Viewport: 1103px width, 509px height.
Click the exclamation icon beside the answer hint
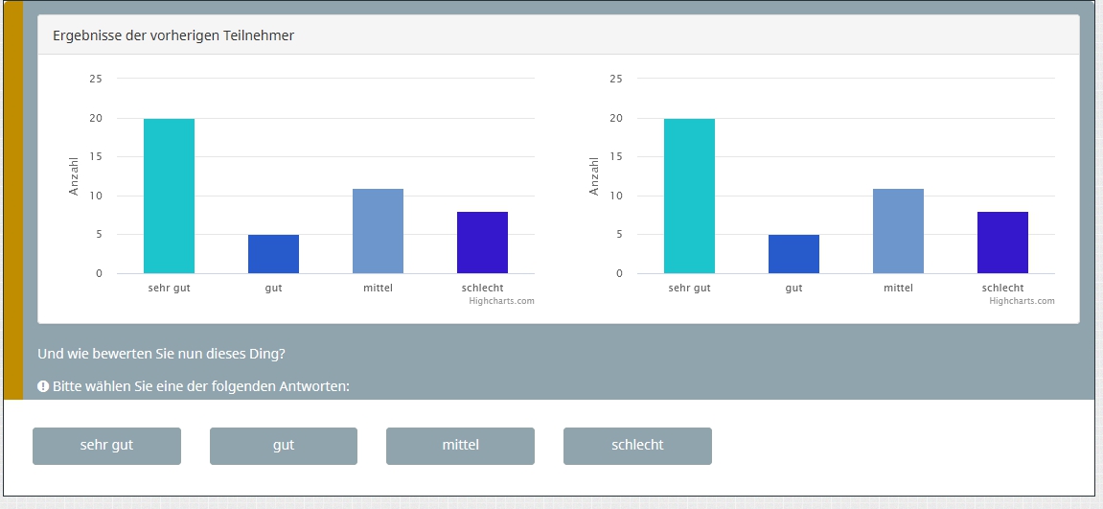(43, 386)
